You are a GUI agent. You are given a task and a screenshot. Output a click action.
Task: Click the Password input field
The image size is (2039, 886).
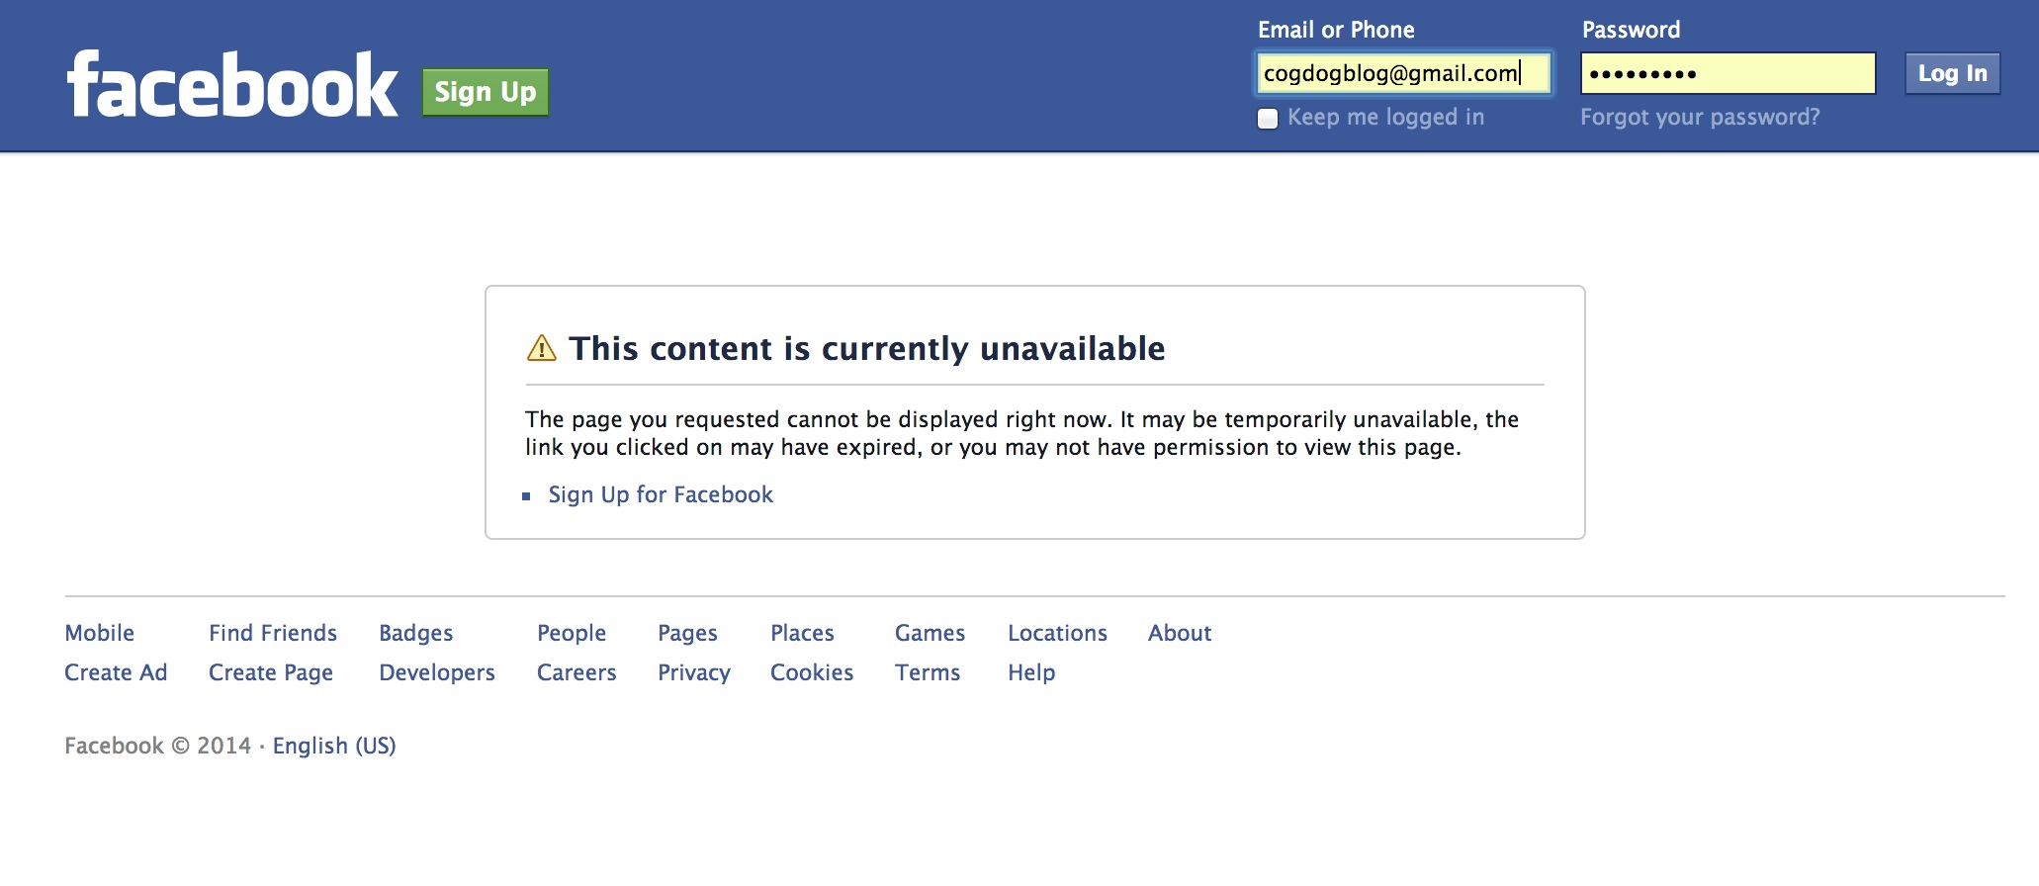tap(1727, 72)
